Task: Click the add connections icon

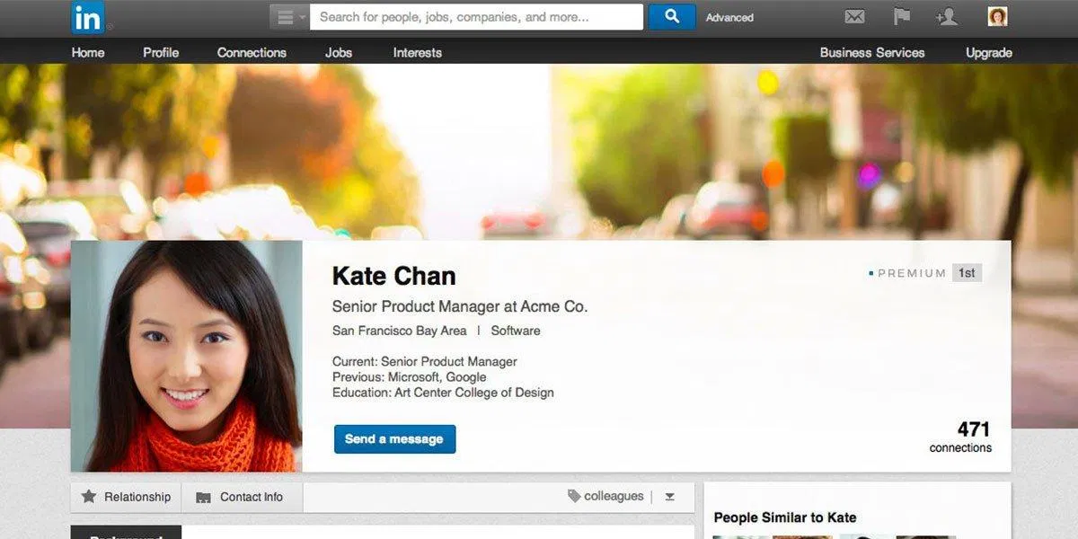Action: pyautogui.click(x=946, y=17)
